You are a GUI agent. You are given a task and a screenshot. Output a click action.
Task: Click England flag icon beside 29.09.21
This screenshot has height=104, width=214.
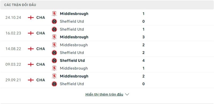[x=31, y=80]
